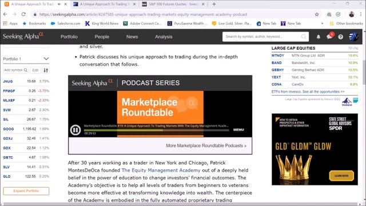Screen dimensions: 366x206
Task: Click the green check extension icon
Action: click(x=338, y=14)
